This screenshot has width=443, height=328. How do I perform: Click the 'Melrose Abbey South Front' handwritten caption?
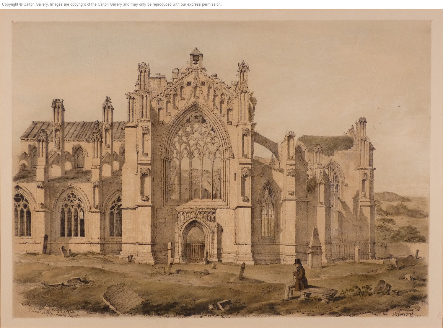[54, 313]
